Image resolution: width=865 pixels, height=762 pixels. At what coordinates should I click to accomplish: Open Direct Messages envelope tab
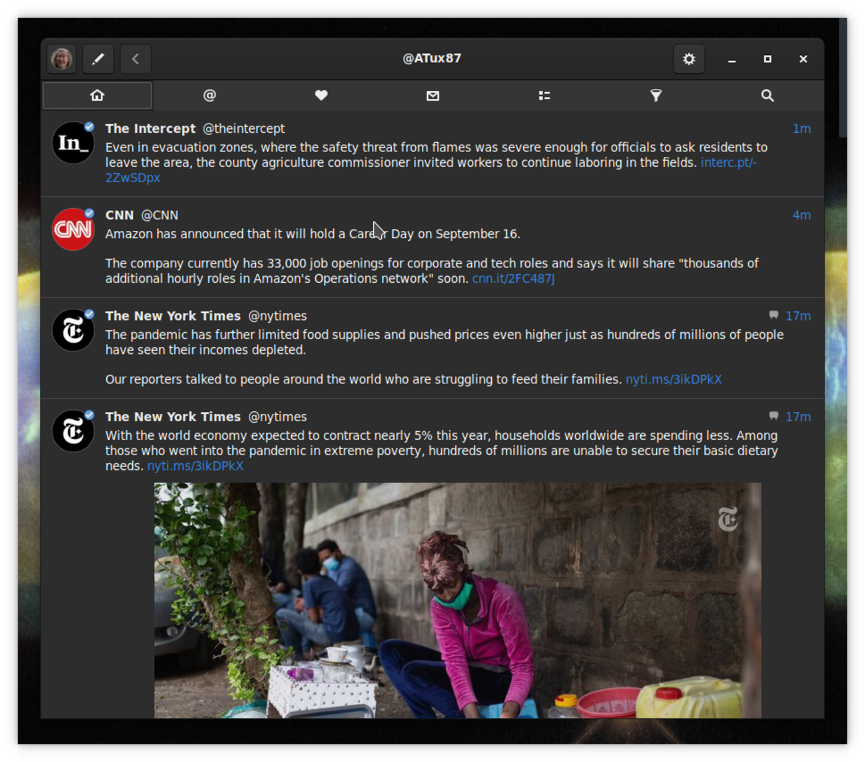432,96
